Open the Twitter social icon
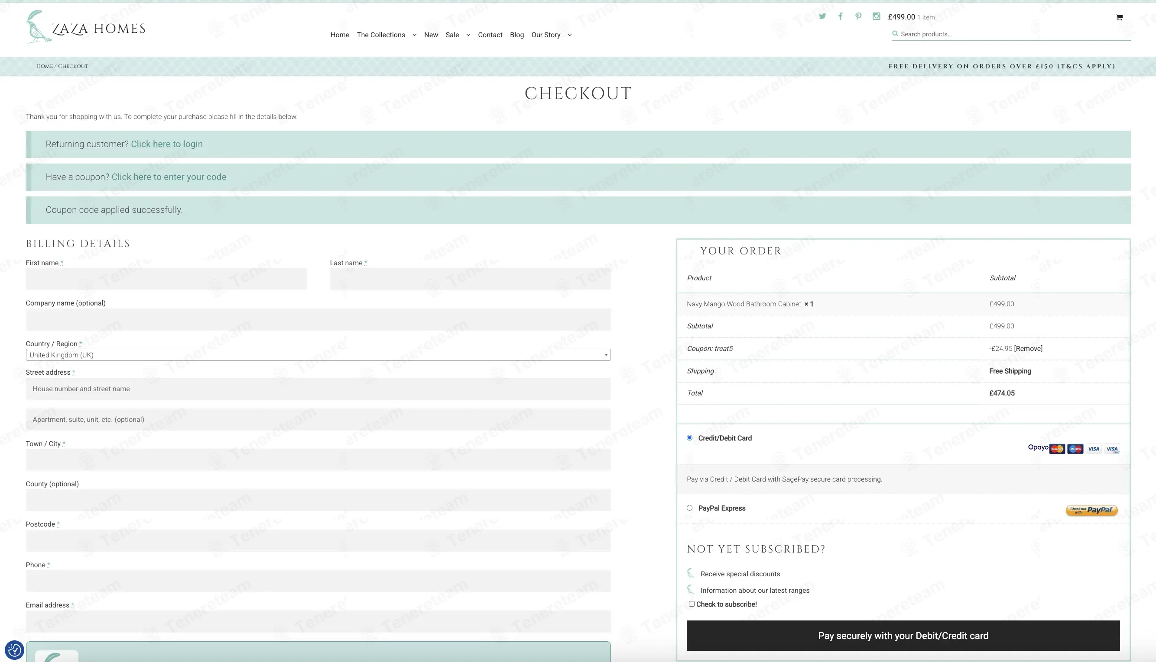 tap(822, 16)
